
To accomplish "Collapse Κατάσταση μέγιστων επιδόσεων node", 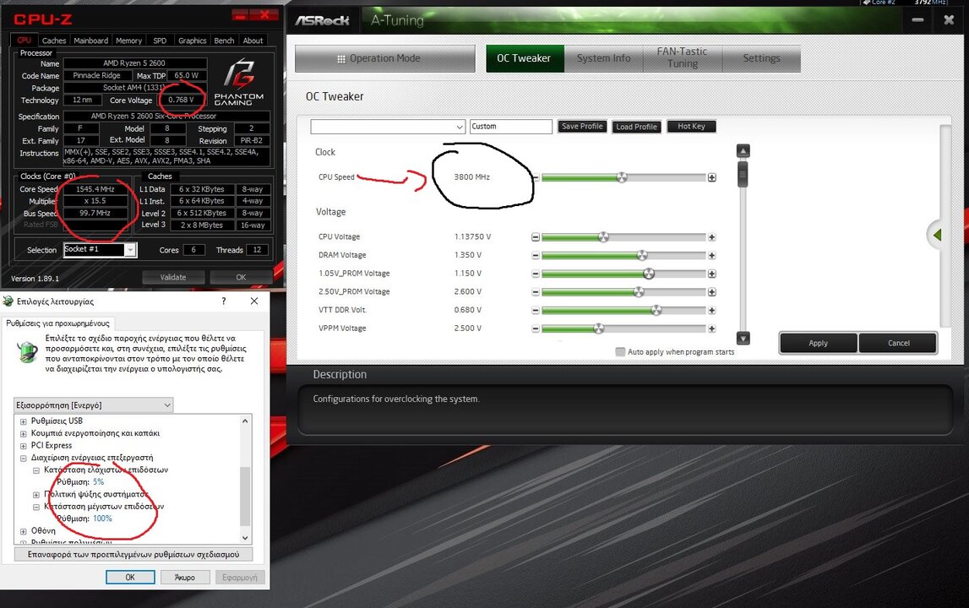I will 36,507.
